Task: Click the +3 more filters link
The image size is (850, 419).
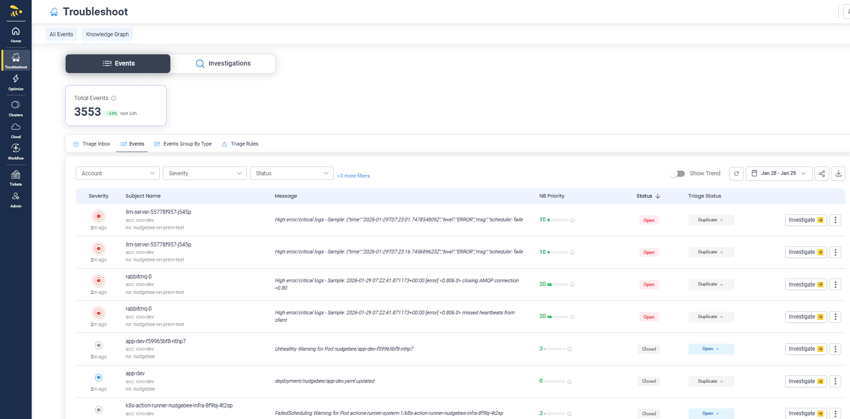Action: click(x=353, y=175)
